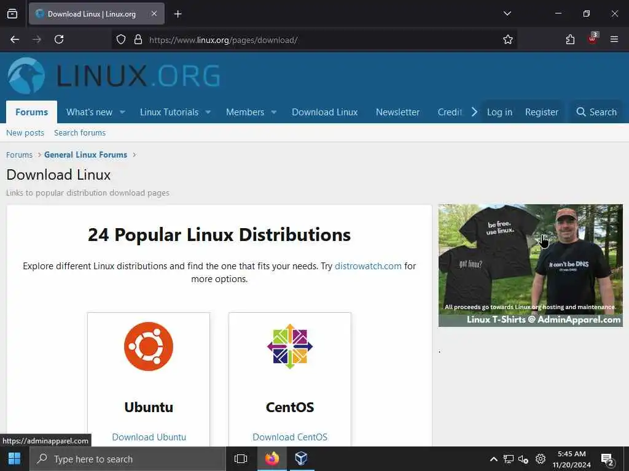
Task: Click the VirtualBox taskbar icon
Action: coord(301,459)
